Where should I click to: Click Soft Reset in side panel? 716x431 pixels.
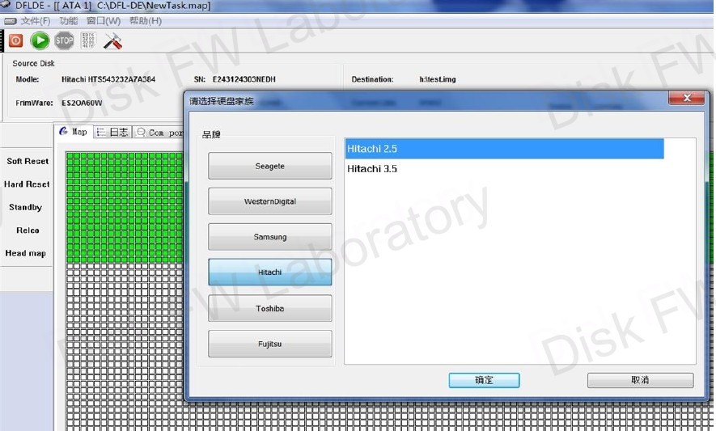pos(28,161)
